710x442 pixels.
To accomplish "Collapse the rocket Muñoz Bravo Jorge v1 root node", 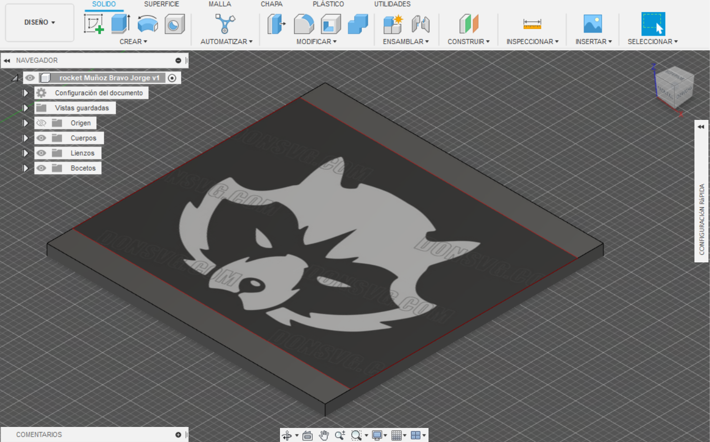I will (x=15, y=78).
